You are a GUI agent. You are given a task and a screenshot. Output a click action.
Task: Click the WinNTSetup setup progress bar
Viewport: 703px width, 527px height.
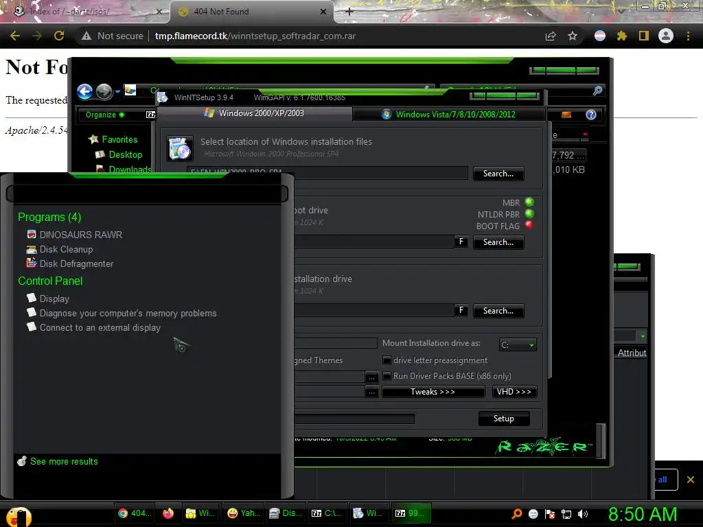[x=354, y=419]
